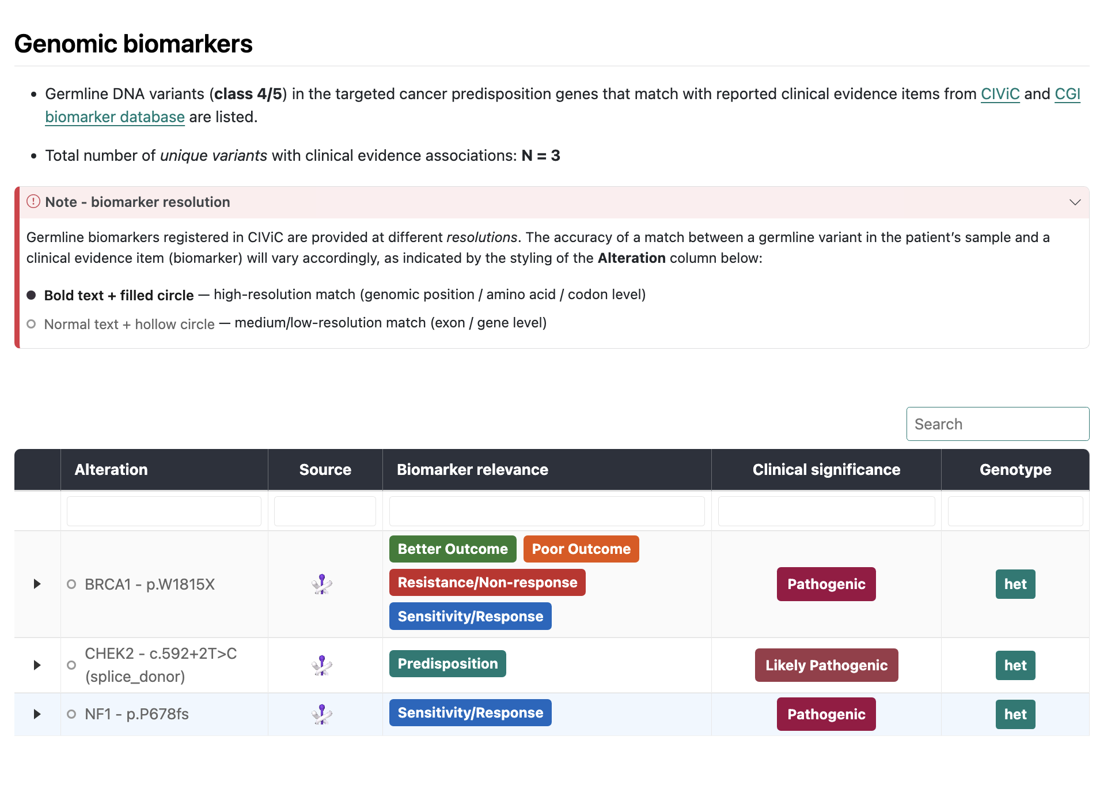Select the BRCA1 - p.W1815X alteration text
This screenshot has width=1115, height=785.
click(x=150, y=584)
